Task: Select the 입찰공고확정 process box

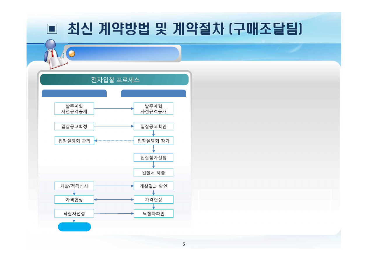Action: click(x=74, y=126)
